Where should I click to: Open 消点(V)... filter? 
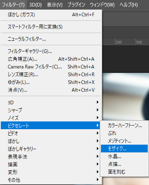coord(51,90)
